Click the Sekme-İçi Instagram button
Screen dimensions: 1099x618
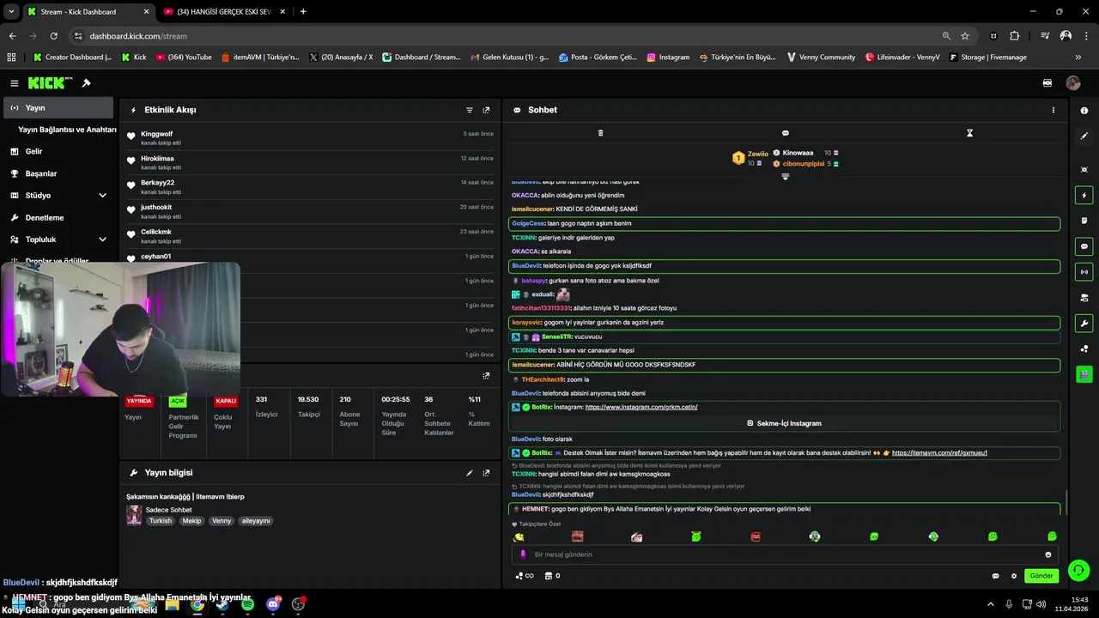click(785, 423)
